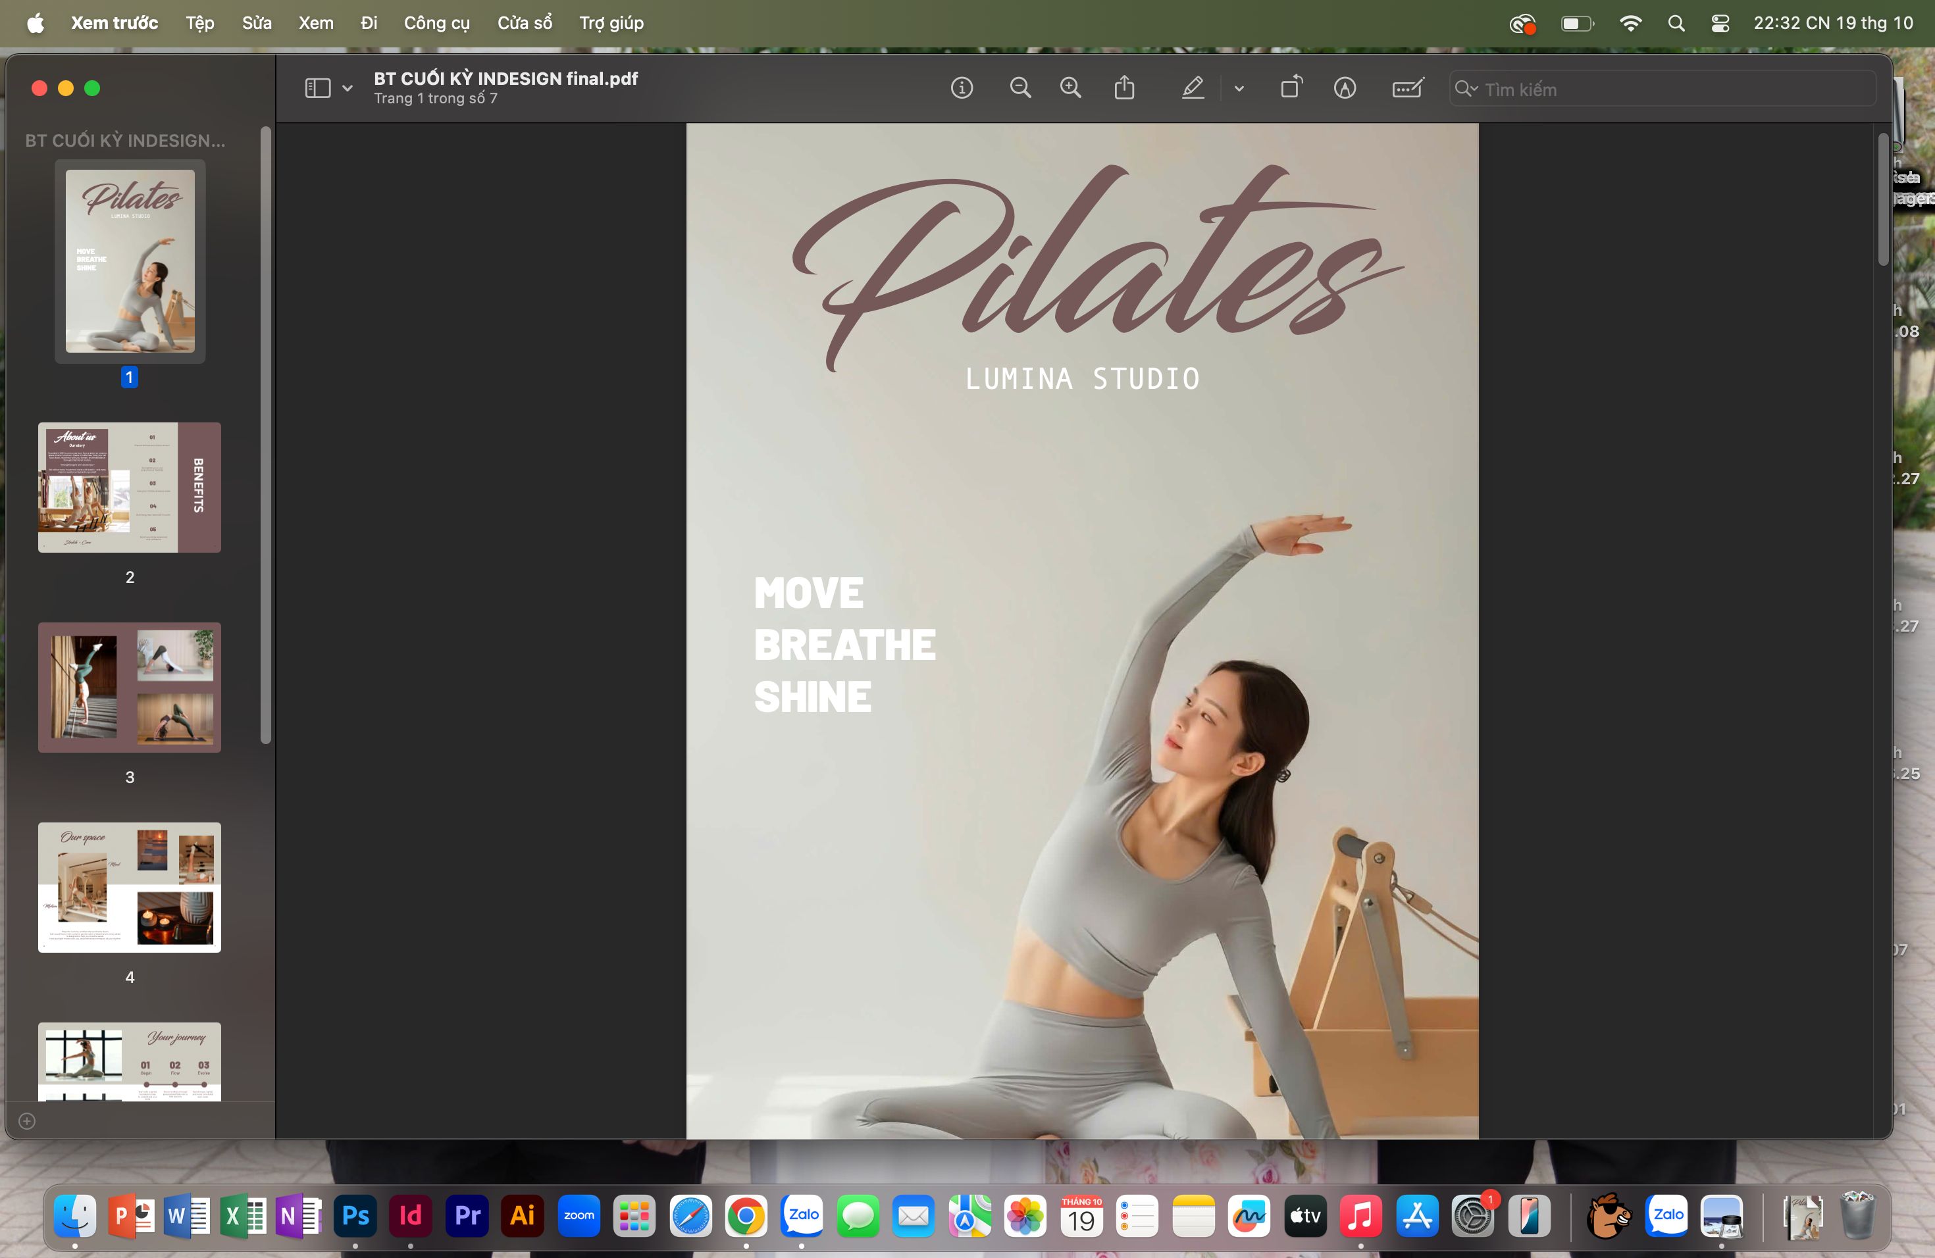This screenshot has height=1258, width=1935.
Task: Open Premiere Pro from the Dock
Action: coord(467,1216)
